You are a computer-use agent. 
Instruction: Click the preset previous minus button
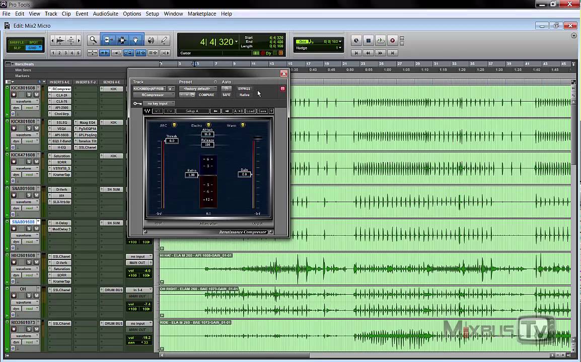point(182,95)
